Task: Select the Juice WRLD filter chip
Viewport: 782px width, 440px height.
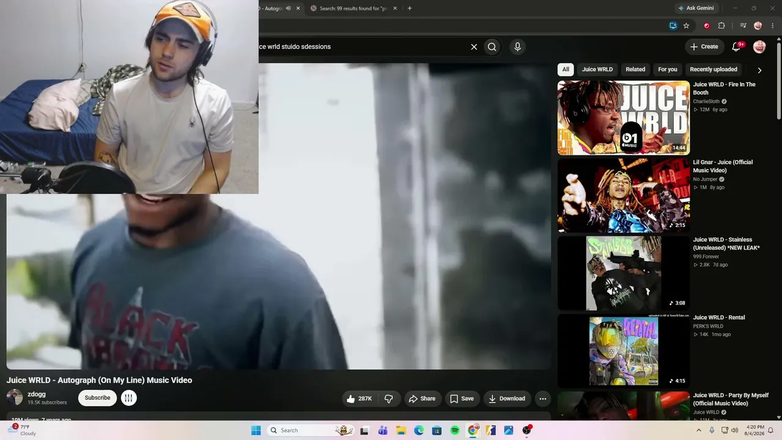Action: [597, 69]
